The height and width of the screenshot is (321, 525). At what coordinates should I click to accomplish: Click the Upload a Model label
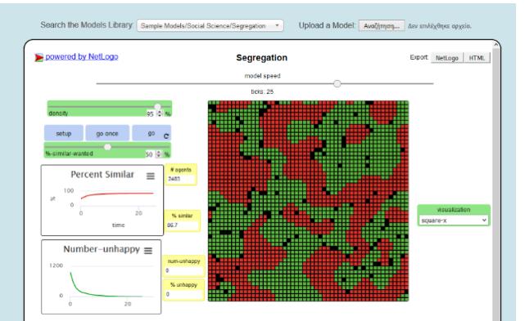[x=327, y=25]
